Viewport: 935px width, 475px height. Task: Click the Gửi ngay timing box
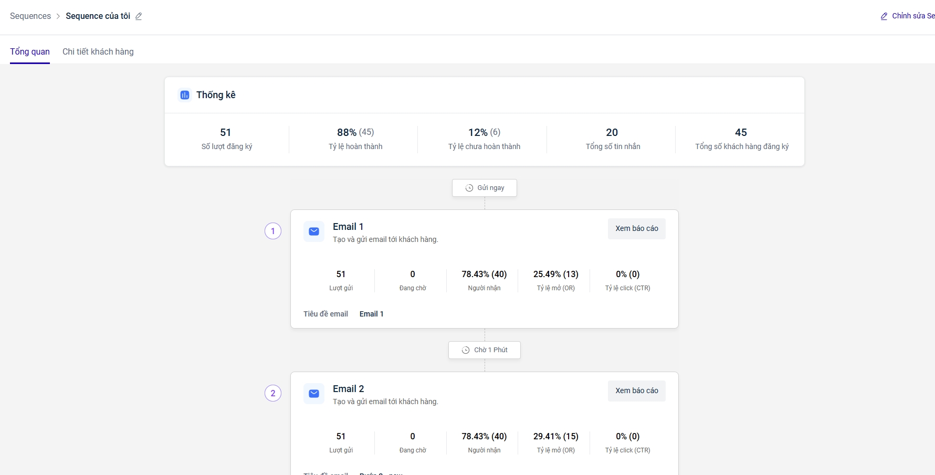click(x=485, y=188)
